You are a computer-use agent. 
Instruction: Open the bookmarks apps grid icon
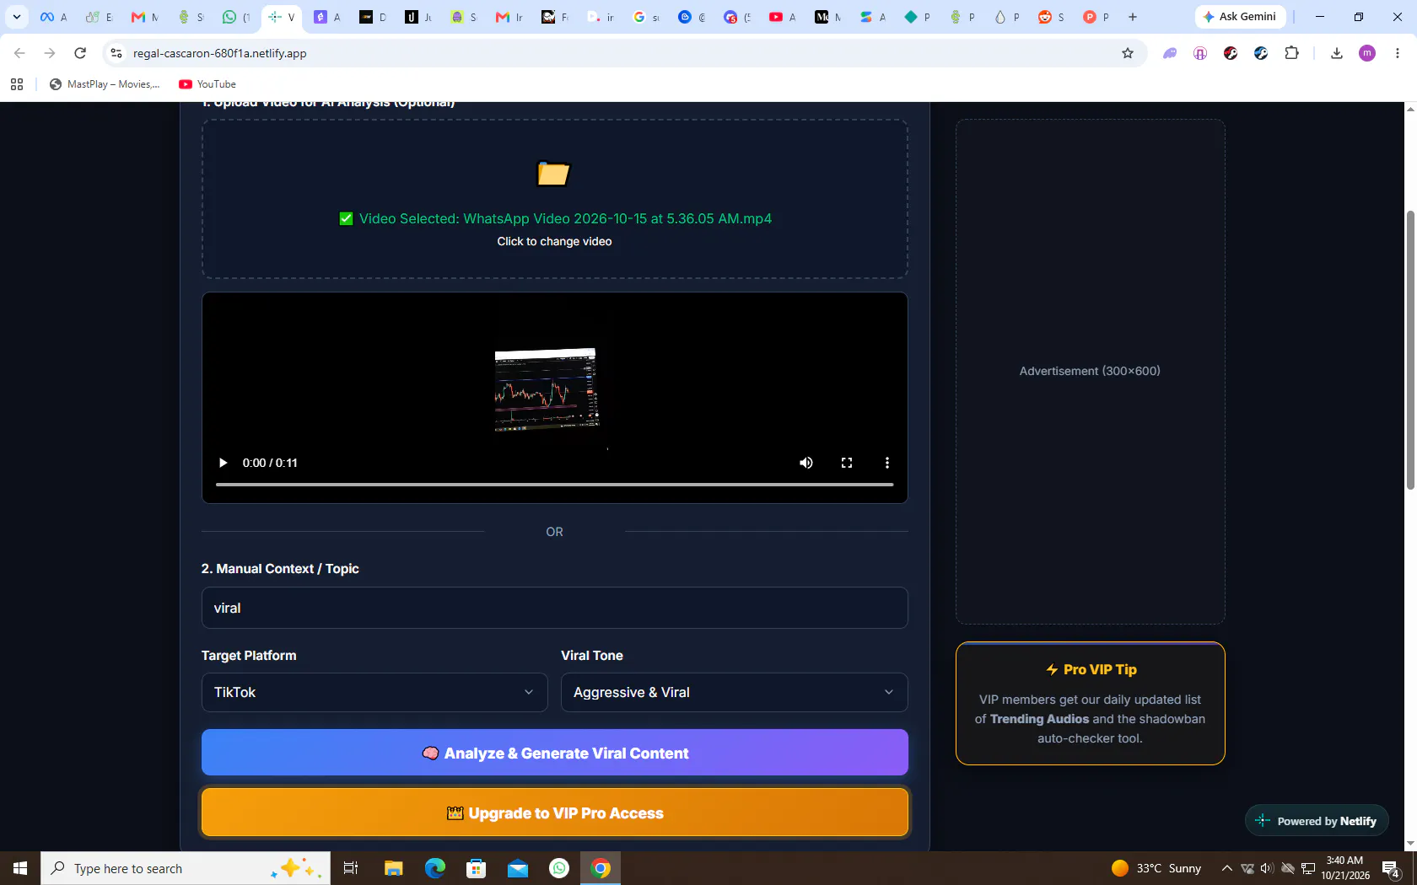pos(17,84)
